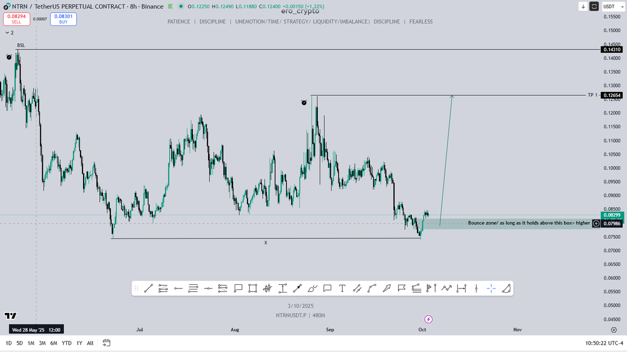The height and width of the screenshot is (352, 627).
Task: Select the fixed range volume profile tool
Action: (x=431, y=288)
